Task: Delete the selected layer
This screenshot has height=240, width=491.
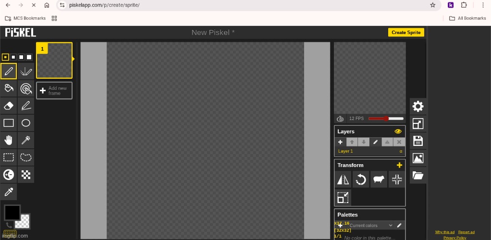Action: click(x=399, y=142)
